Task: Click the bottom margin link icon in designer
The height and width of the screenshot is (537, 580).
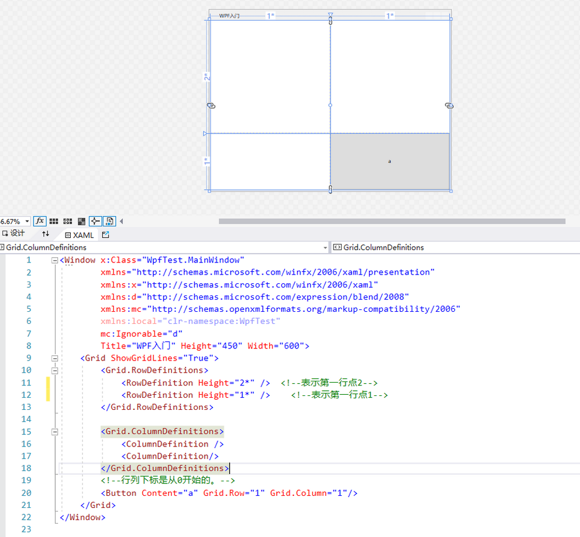Action: 331,189
